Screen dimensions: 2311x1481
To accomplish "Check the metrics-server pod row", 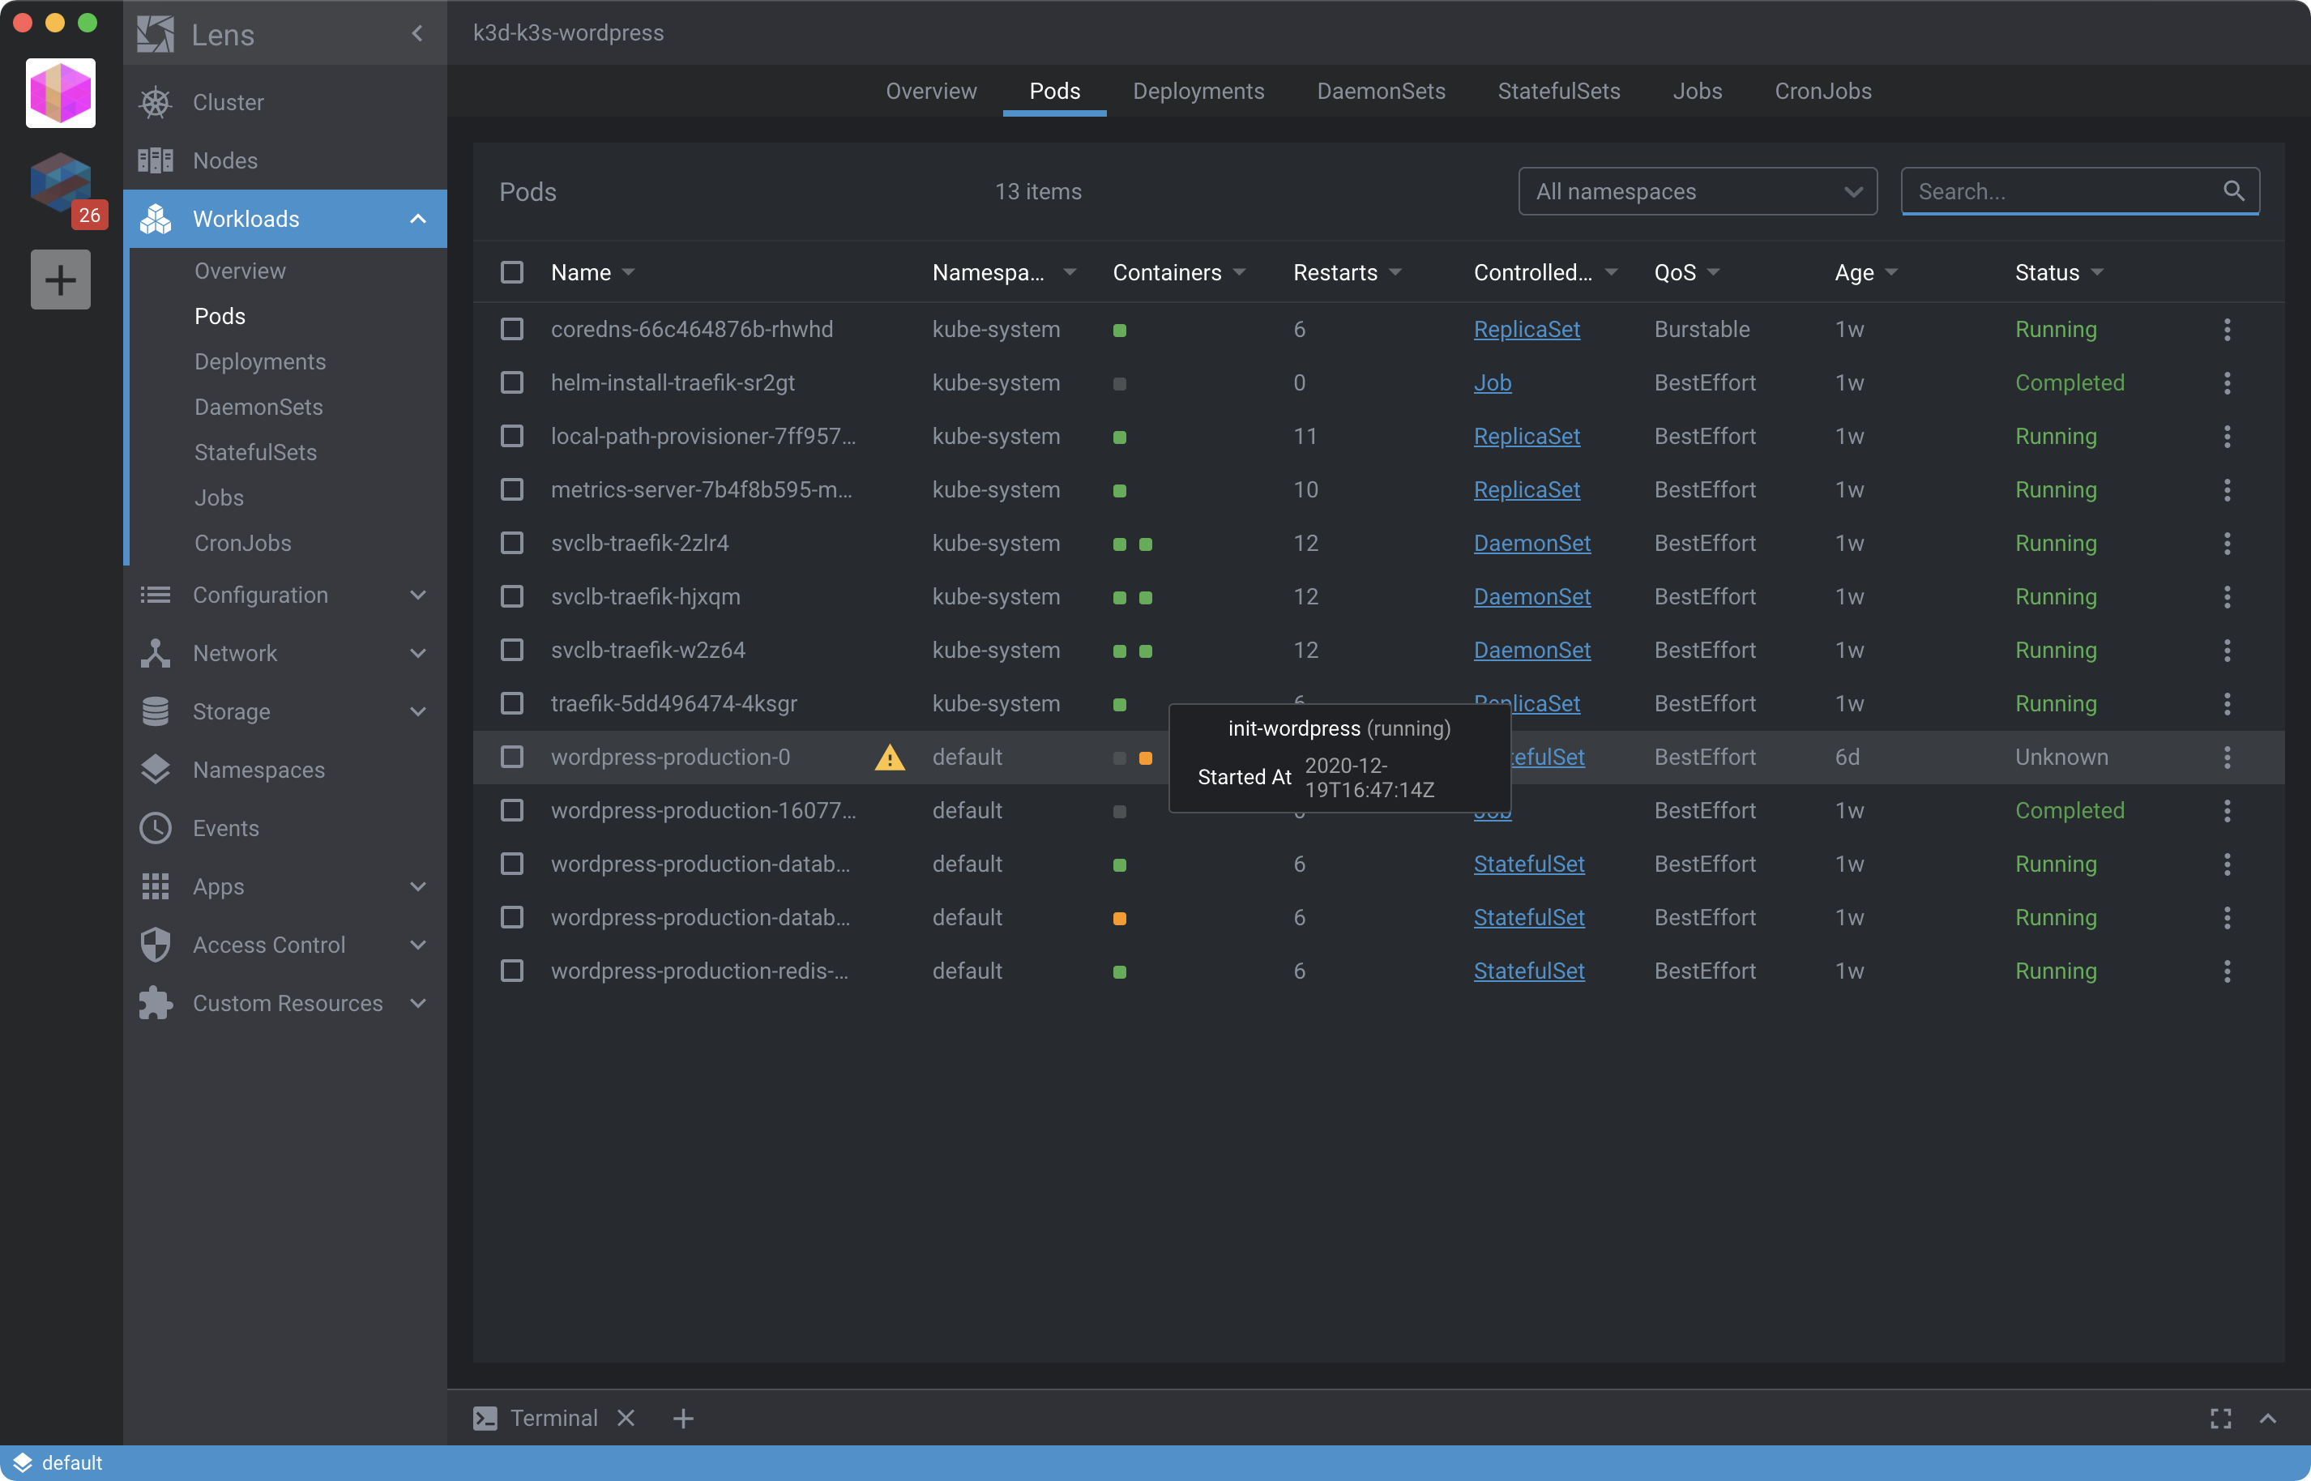I will (511, 490).
